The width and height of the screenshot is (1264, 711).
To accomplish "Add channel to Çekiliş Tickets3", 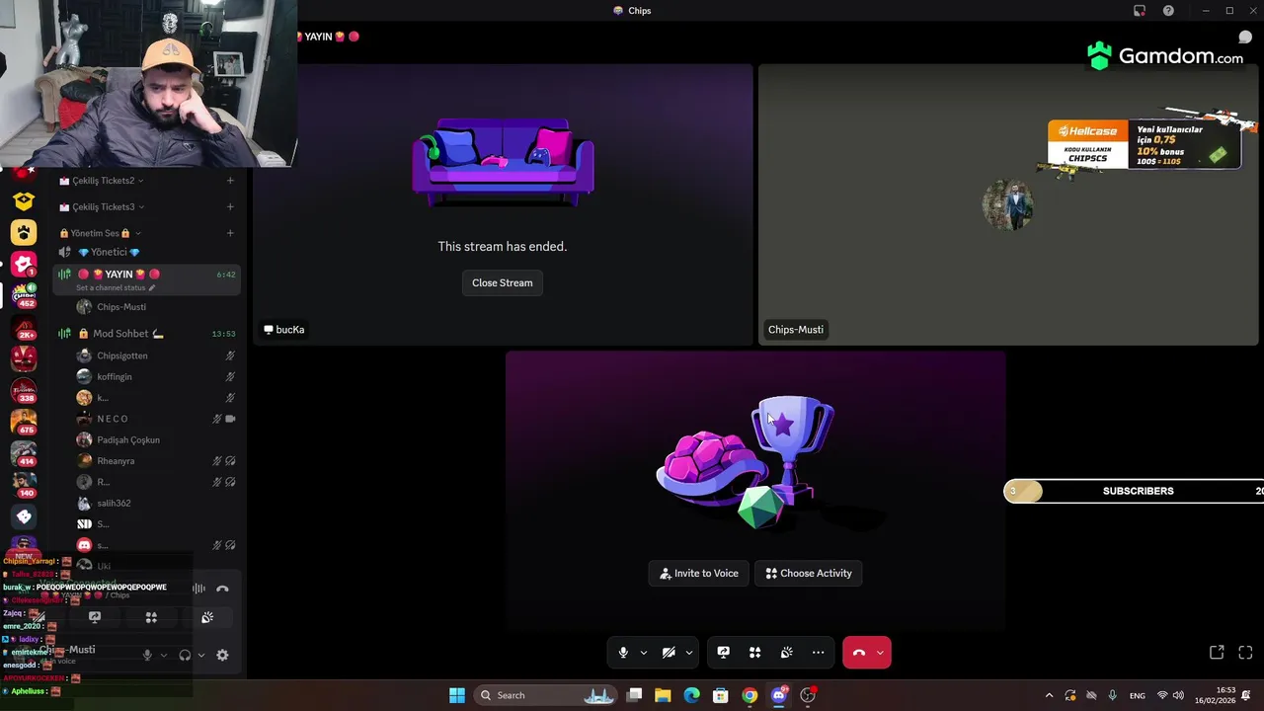I will click(x=230, y=206).
